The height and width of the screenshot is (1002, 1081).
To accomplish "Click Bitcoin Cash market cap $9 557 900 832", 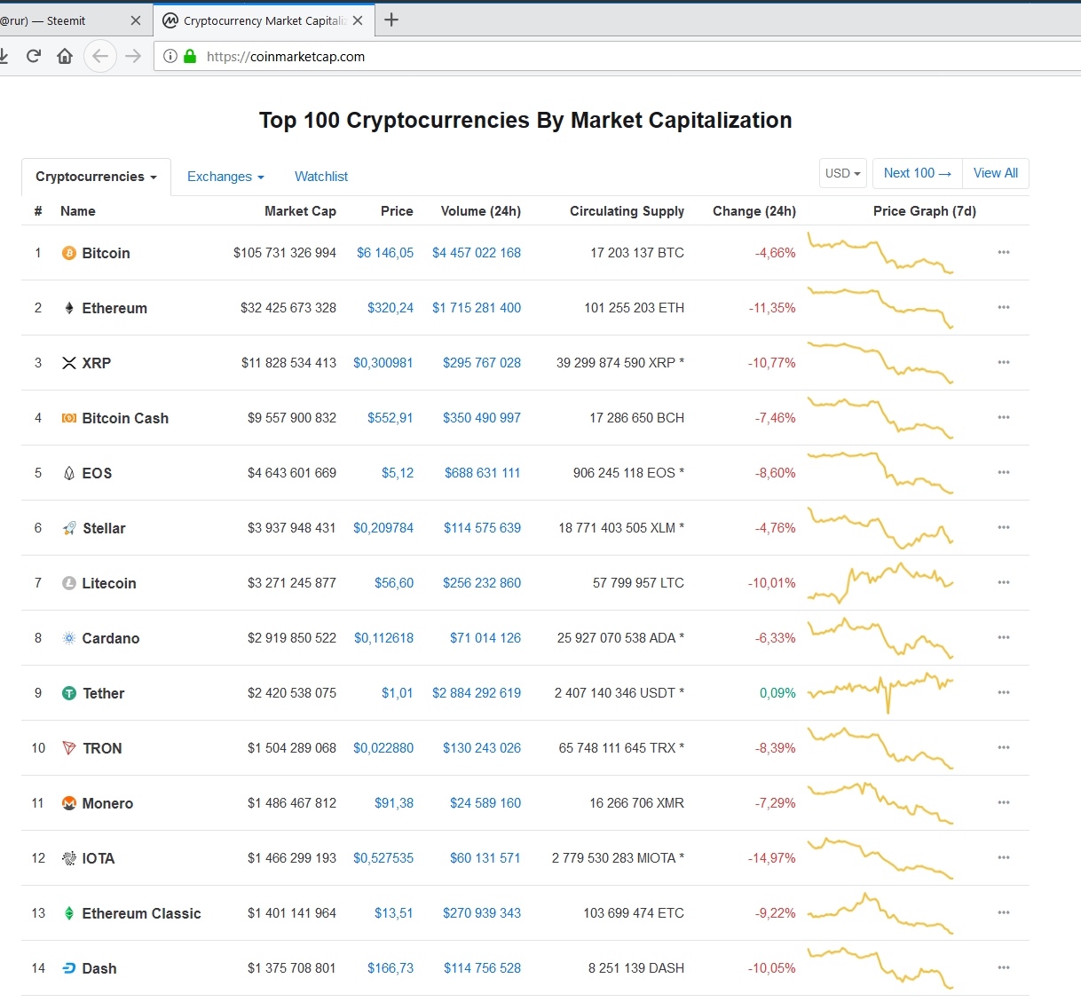I will pyautogui.click(x=292, y=418).
